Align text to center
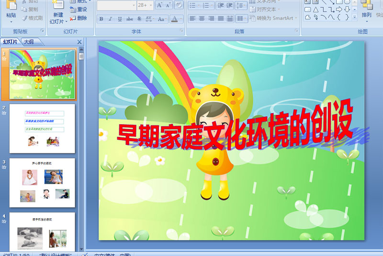Image resolution: width=383 pixels, height=256 pixels. pyautogui.click(x=202, y=19)
